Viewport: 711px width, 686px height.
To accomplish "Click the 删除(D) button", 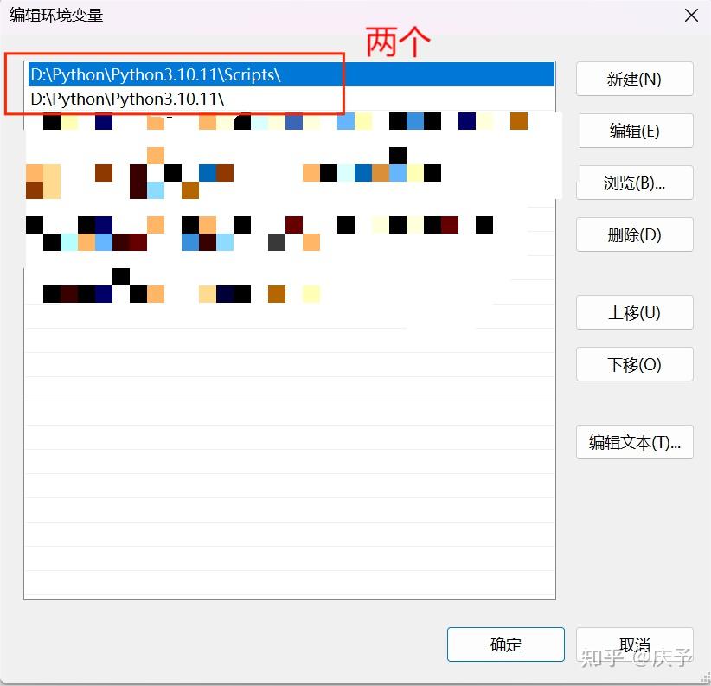I will (634, 234).
